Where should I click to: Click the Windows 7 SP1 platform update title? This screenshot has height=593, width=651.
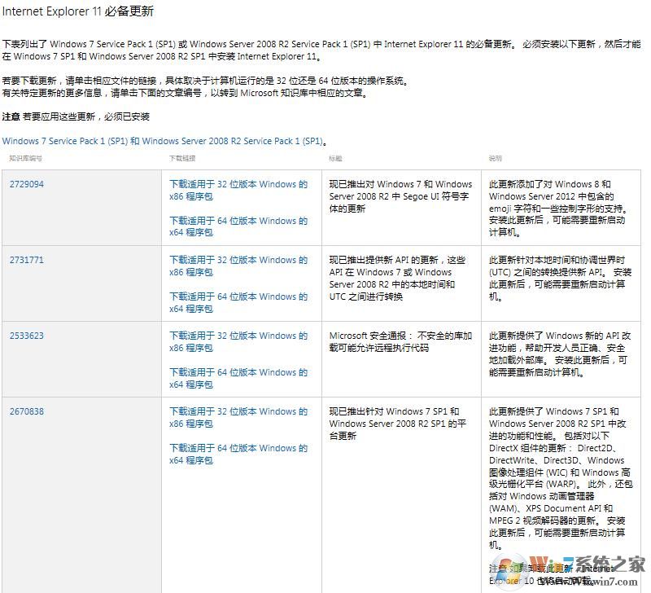coord(398,424)
